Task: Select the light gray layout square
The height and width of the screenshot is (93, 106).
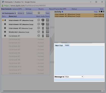Action: click(x=99, y=12)
